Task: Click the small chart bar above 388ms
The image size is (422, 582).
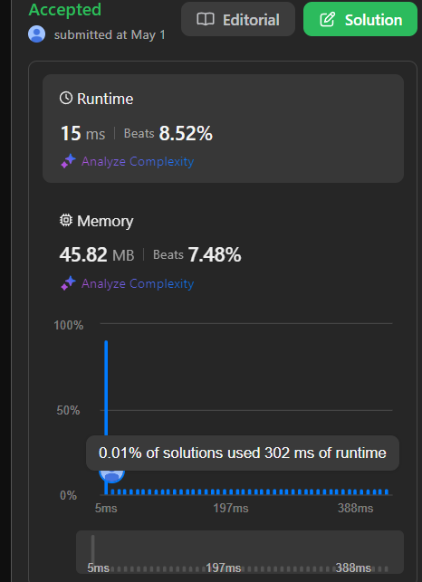Action: pos(355,491)
